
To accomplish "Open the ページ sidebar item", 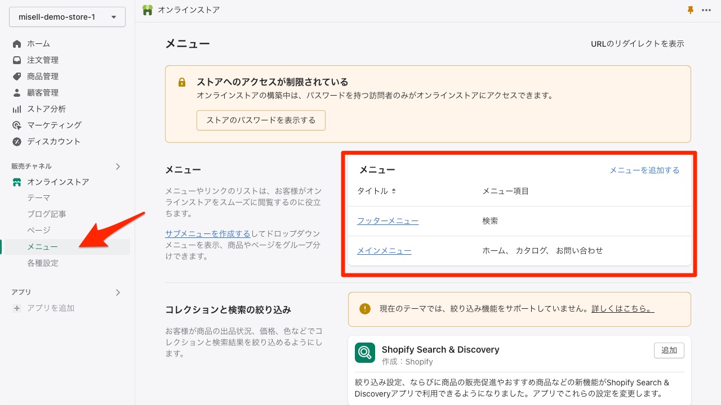I will pyautogui.click(x=39, y=231).
